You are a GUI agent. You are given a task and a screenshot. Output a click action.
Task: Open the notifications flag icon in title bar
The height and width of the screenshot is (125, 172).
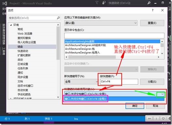pyautogui.click(x=97, y=3)
